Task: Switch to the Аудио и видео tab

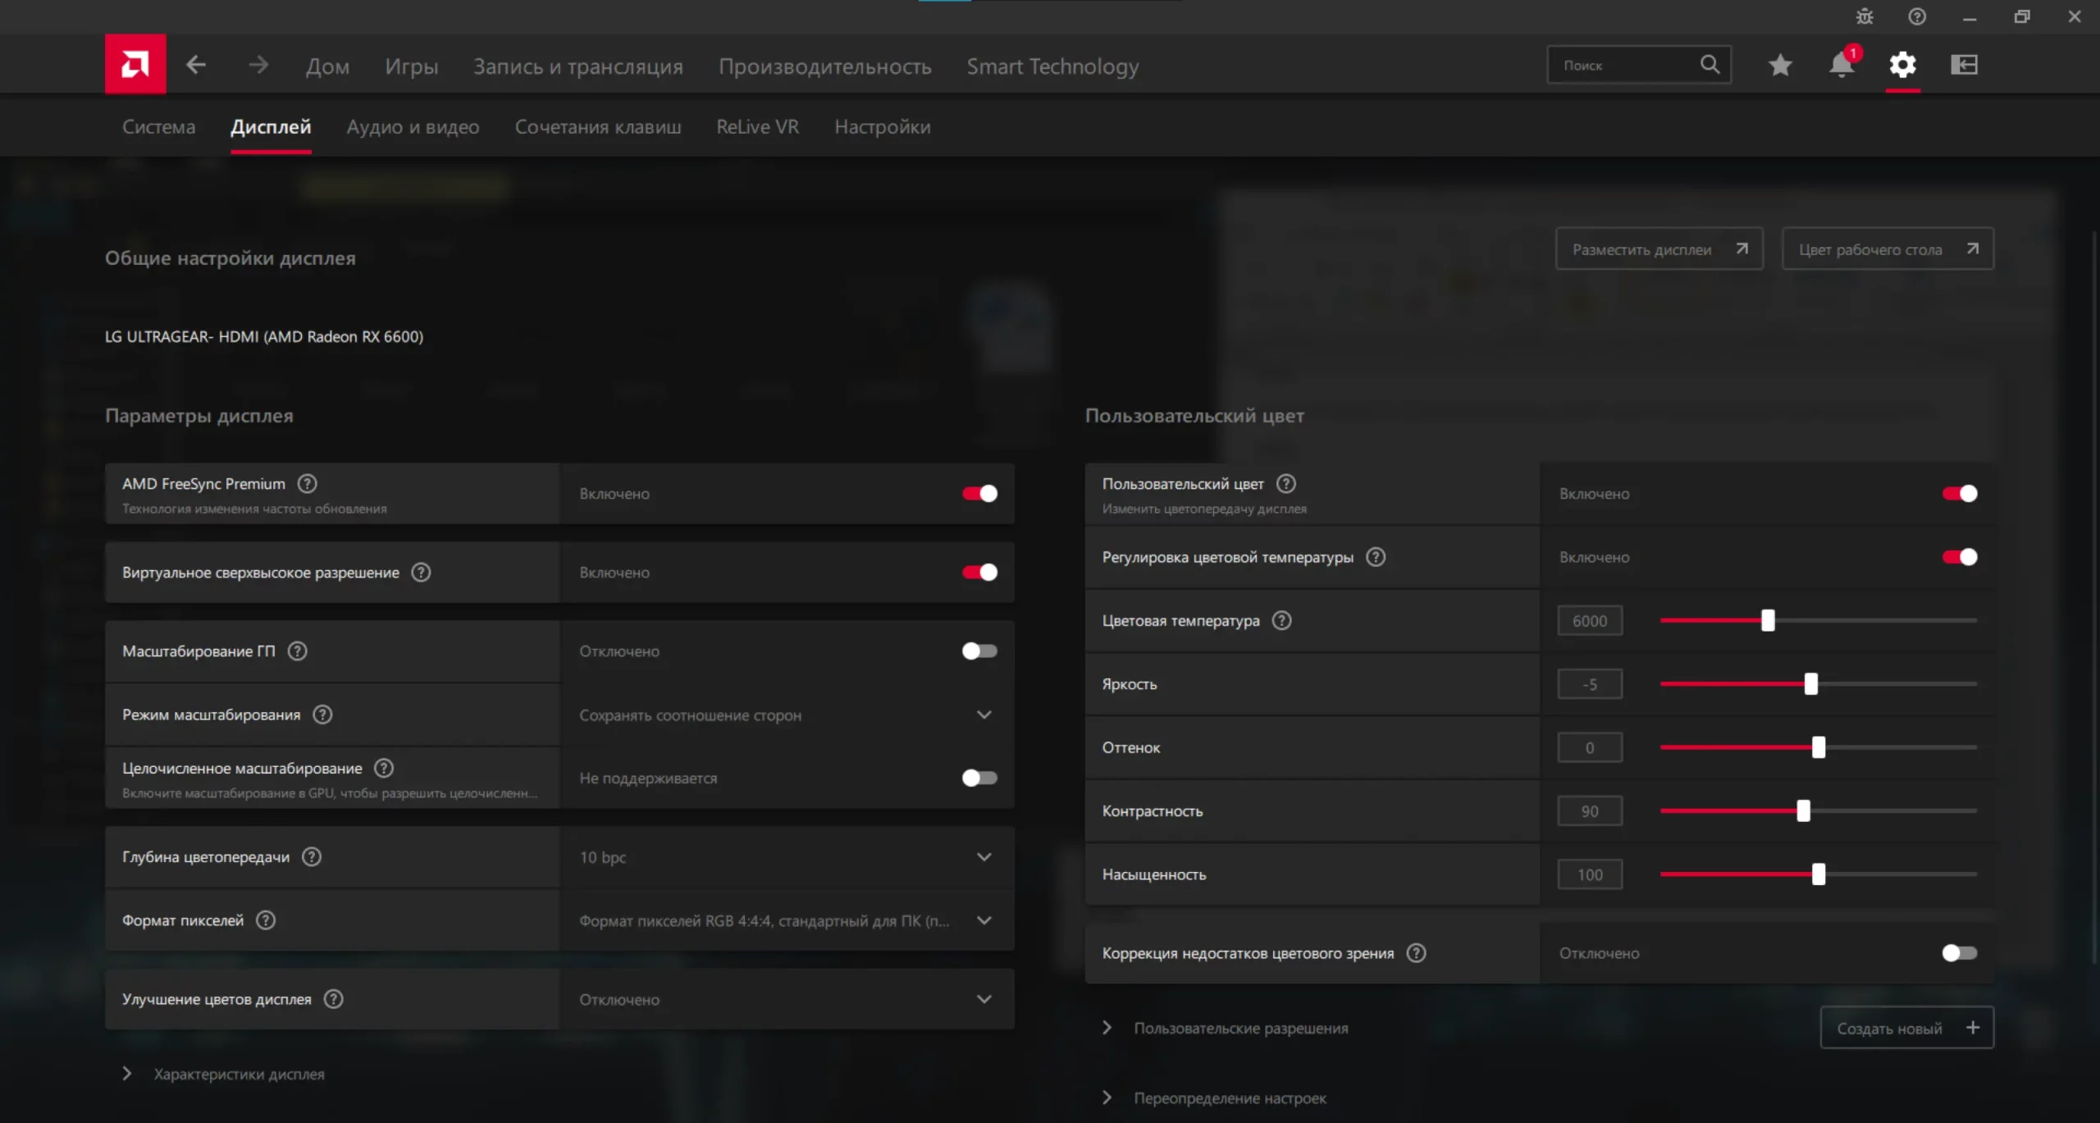Action: pos(413,127)
